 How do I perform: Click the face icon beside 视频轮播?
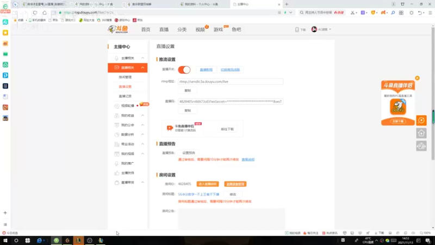point(116,106)
